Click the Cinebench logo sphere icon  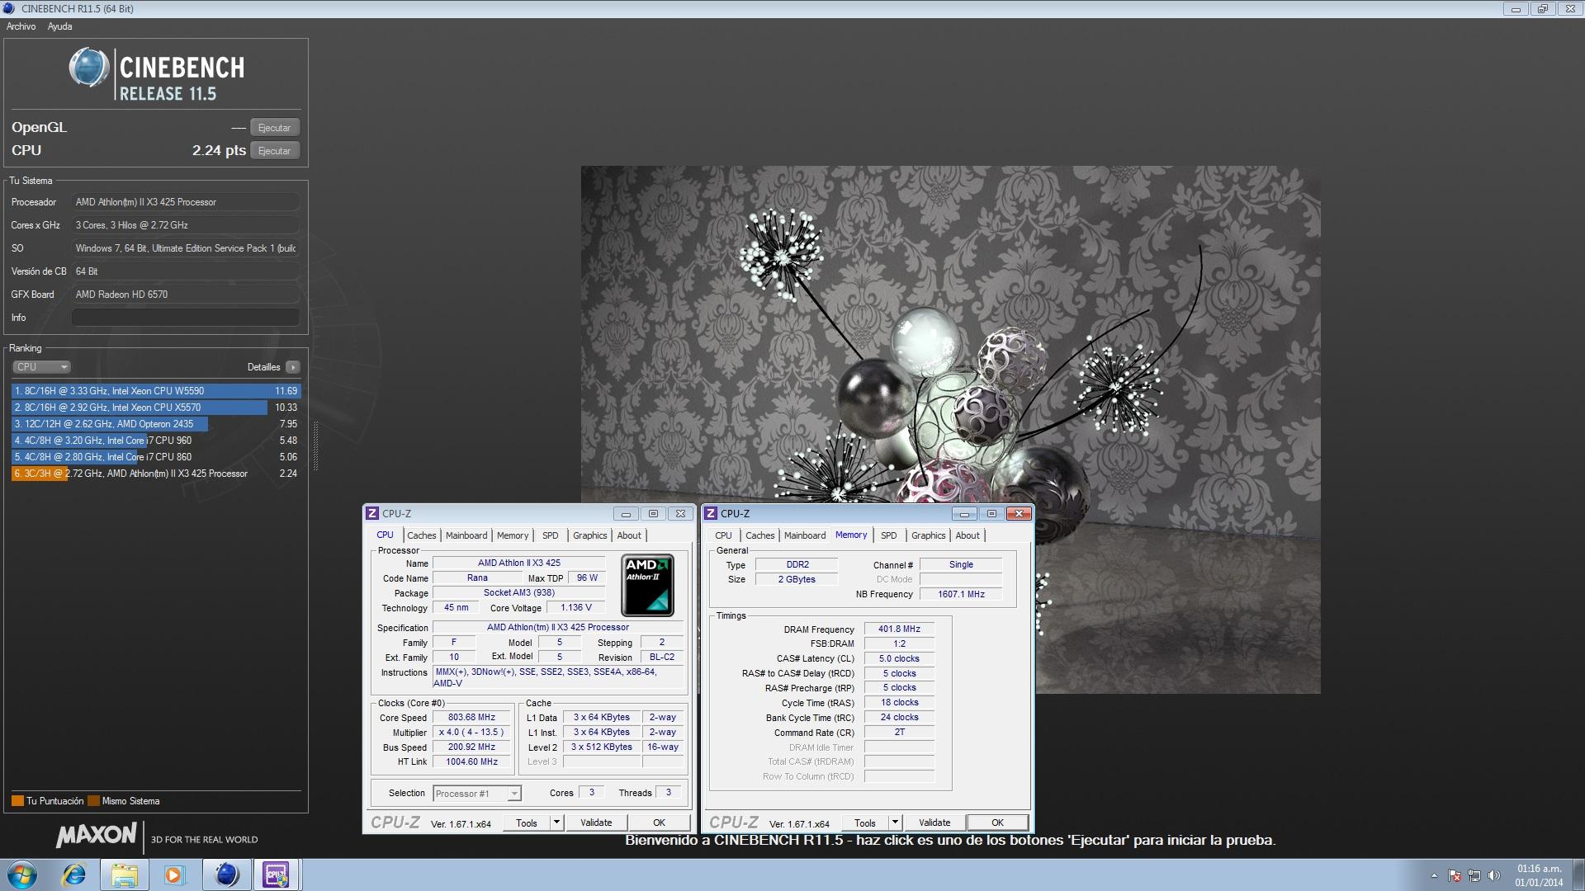[x=88, y=68]
